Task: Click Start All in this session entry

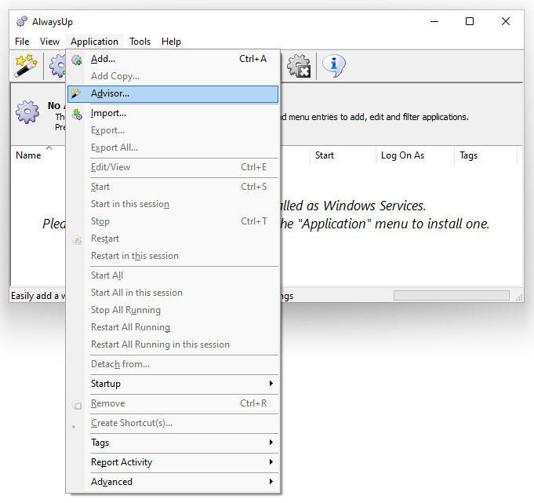Action: pyautogui.click(x=173, y=293)
